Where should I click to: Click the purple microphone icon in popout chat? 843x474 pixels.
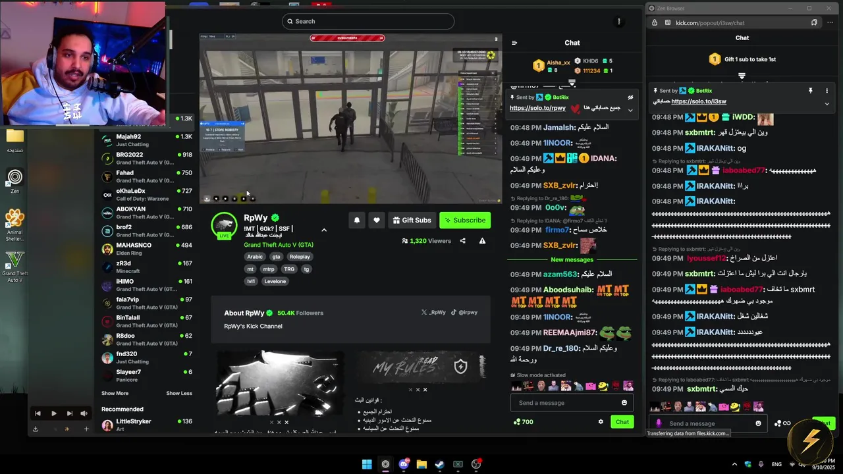pyautogui.click(x=659, y=423)
